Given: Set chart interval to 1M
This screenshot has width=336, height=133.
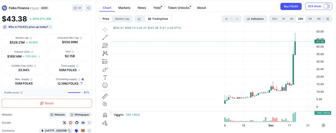Looking at the screenshot, I should (x=319, y=19).
